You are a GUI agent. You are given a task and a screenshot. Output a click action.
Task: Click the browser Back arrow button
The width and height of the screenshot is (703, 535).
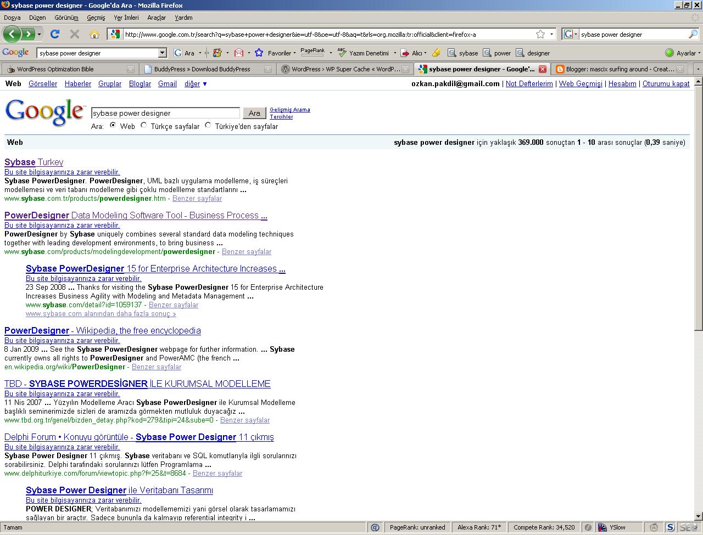pos(12,34)
